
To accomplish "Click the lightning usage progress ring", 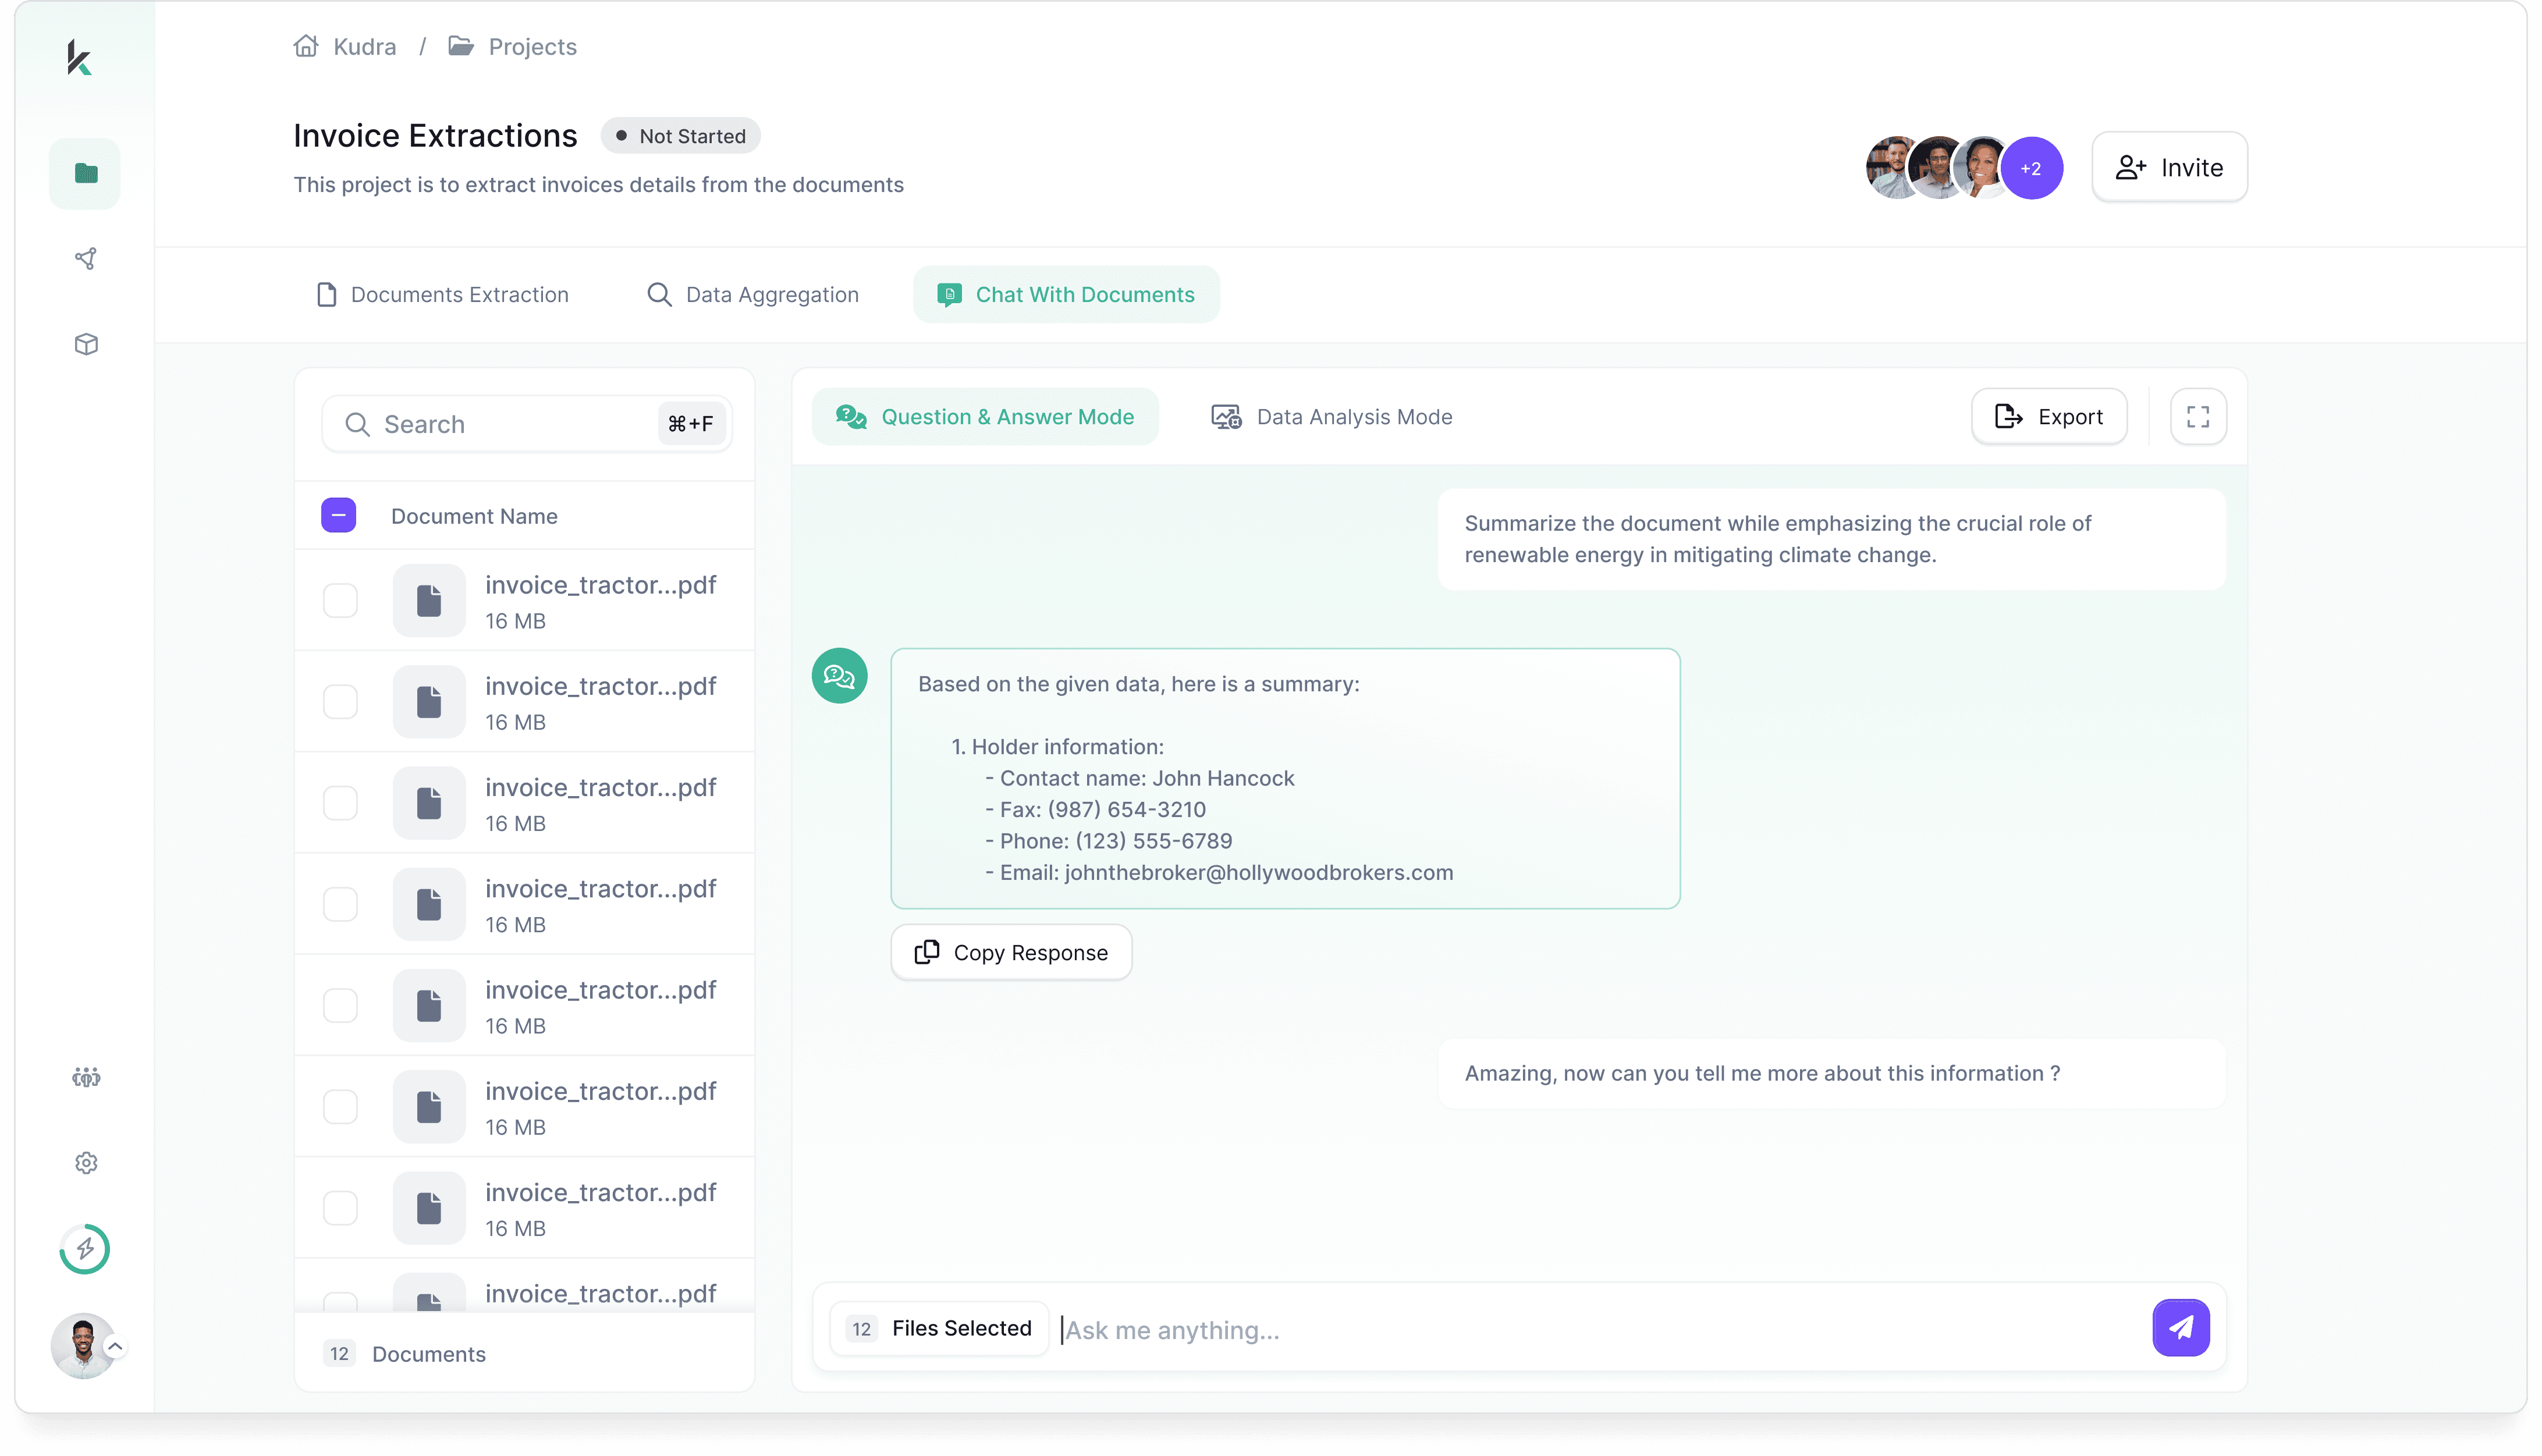I will [x=85, y=1248].
